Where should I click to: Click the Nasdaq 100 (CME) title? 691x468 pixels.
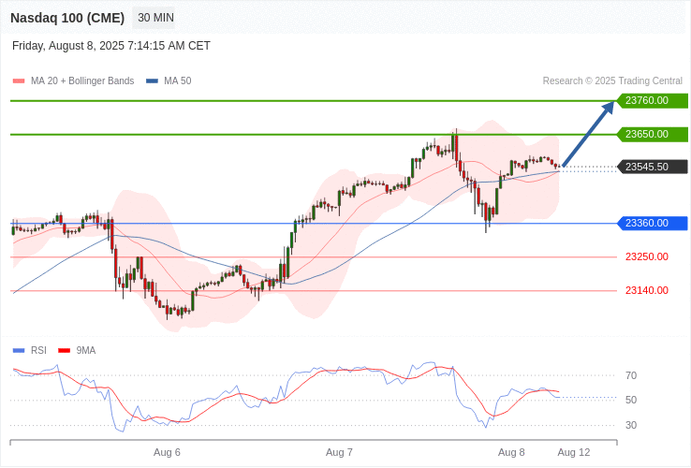(67, 18)
